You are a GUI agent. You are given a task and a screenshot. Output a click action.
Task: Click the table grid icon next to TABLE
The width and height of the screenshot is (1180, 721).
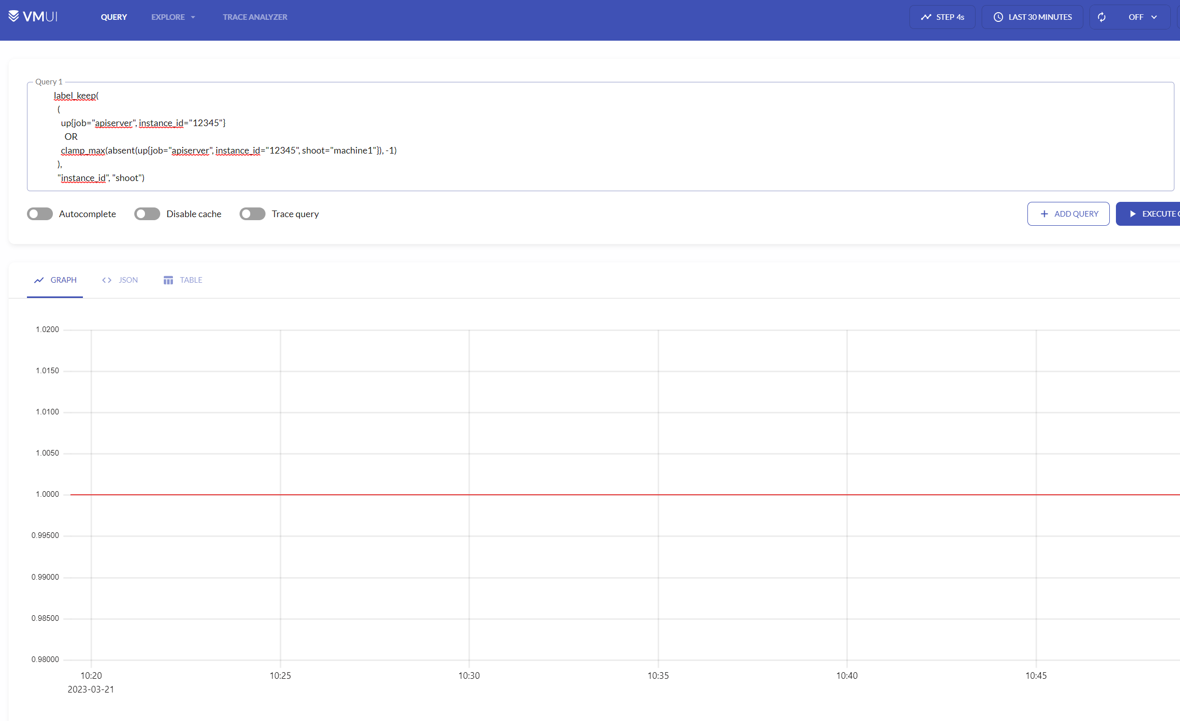168,280
